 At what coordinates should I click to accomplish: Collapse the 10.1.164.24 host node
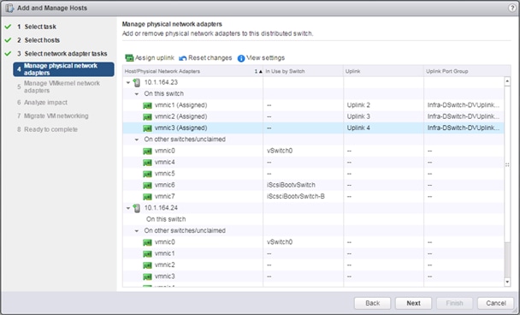click(128, 208)
